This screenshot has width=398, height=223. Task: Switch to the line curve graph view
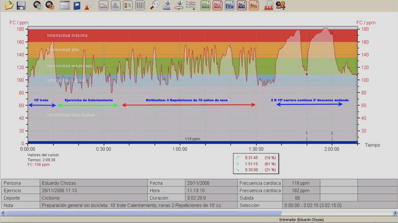[103, 5]
